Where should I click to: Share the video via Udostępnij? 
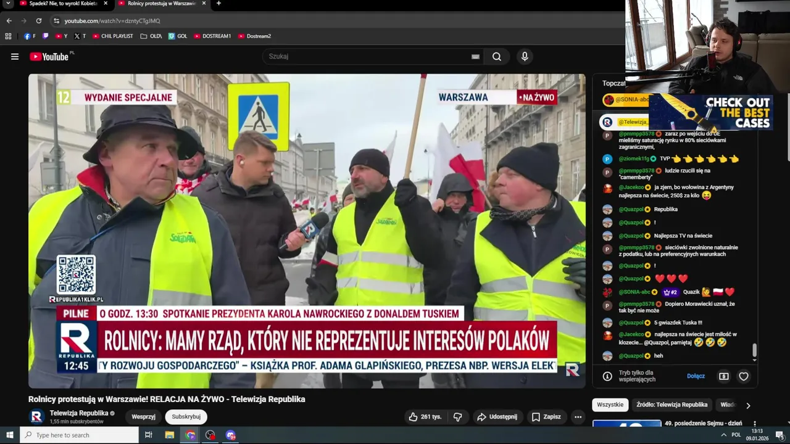point(497,417)
